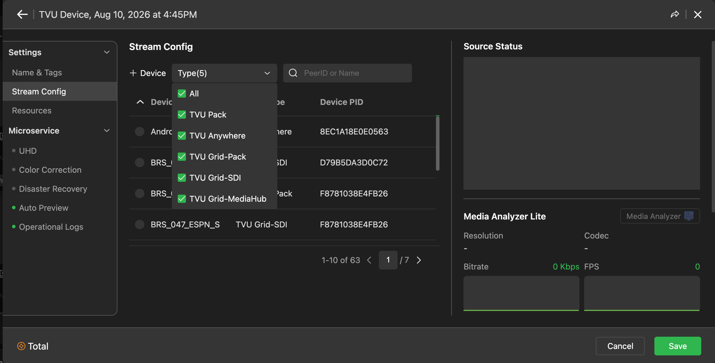
Task: Click the share arrow icon
Action: pos(675,14)
